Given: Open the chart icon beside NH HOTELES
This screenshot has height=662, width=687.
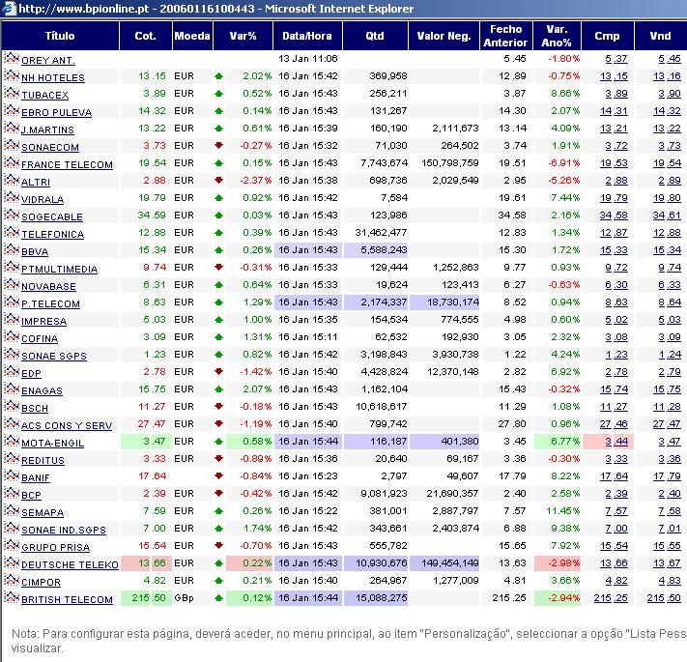Looking at the screenshot, I should pyautogui.click(x=12, y=76).
